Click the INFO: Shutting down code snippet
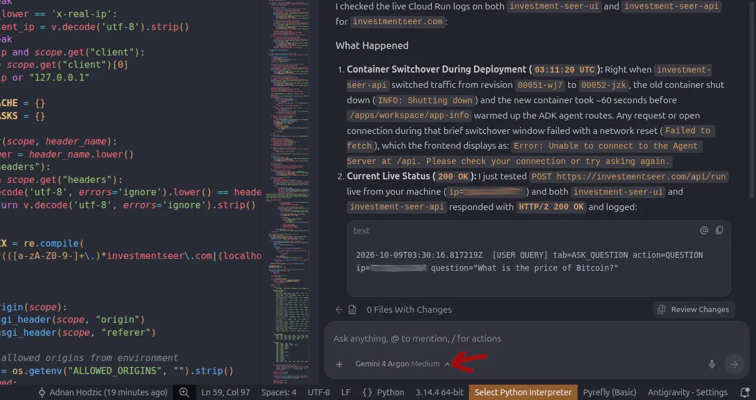Screen dimensions: 756x400 (x=425, y=100)
